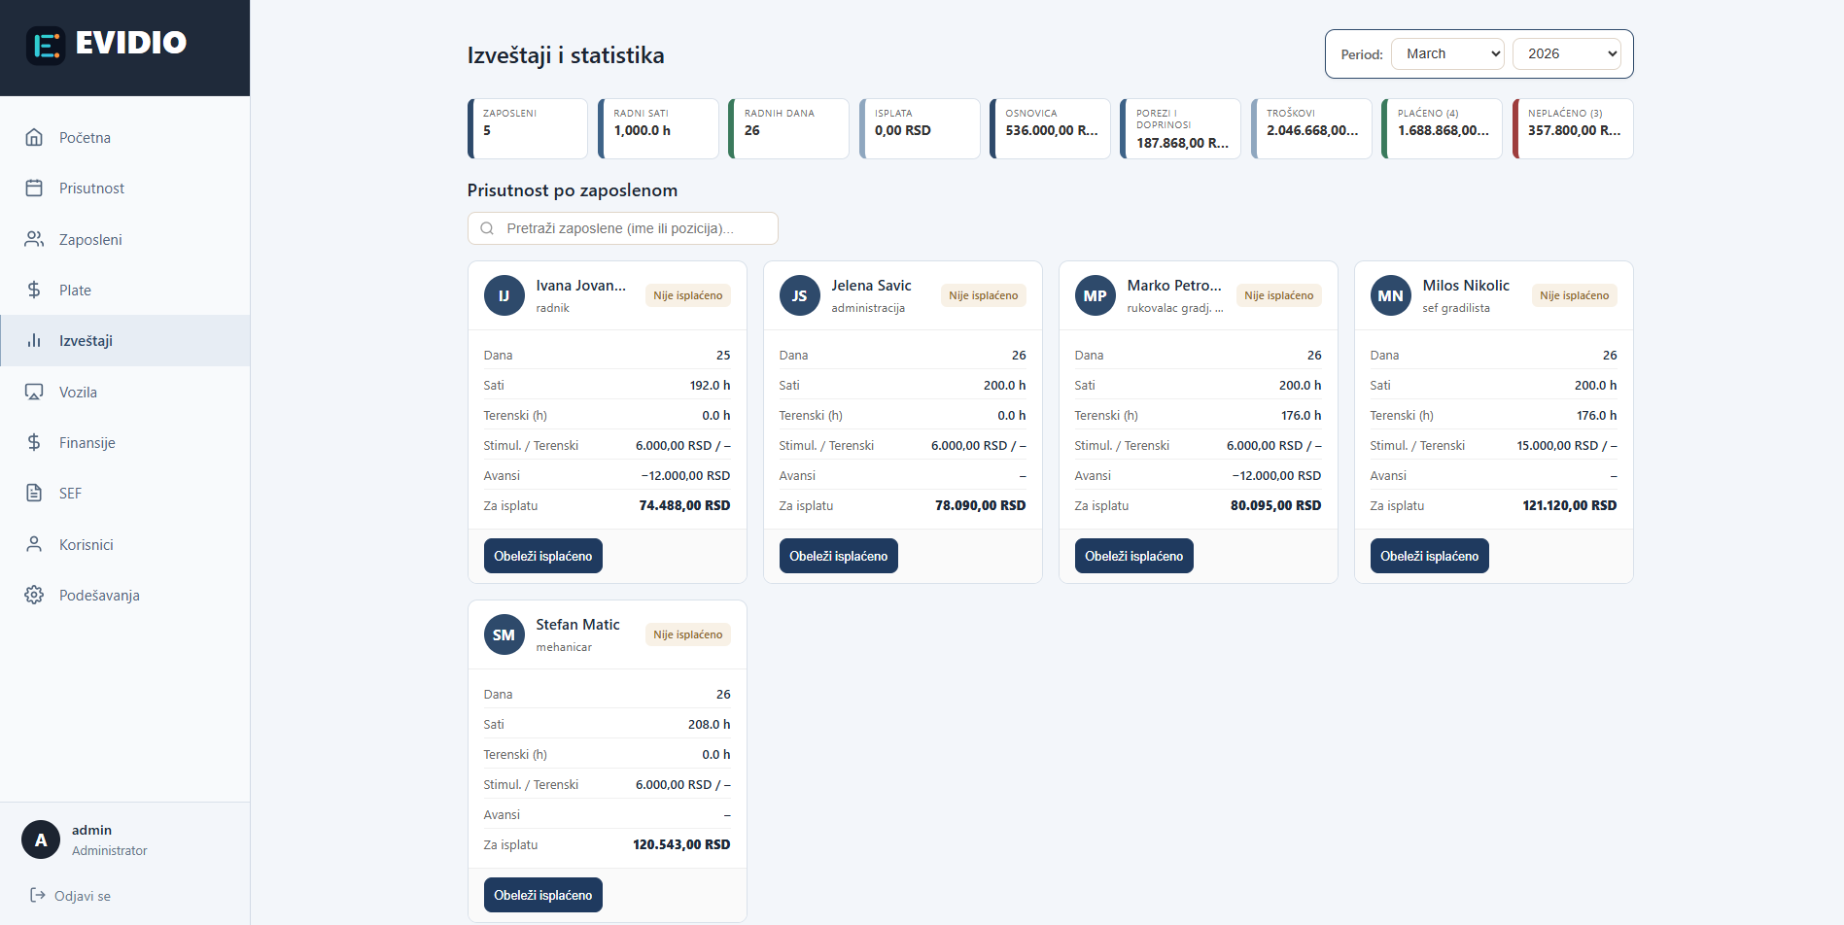
Task: Click the Neplaćeno statistics card
Action: (x=1572, y=127)
